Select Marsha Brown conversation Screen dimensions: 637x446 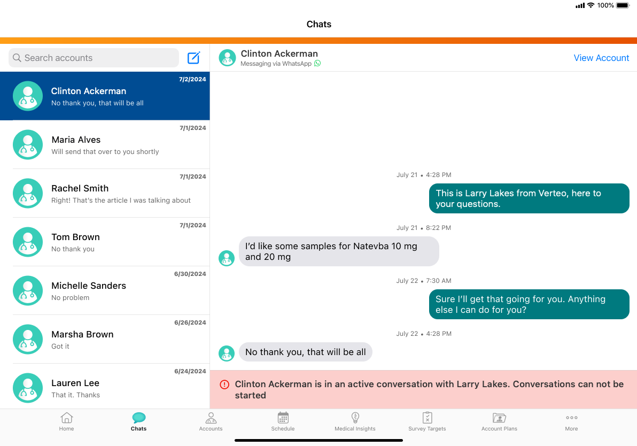105,339
